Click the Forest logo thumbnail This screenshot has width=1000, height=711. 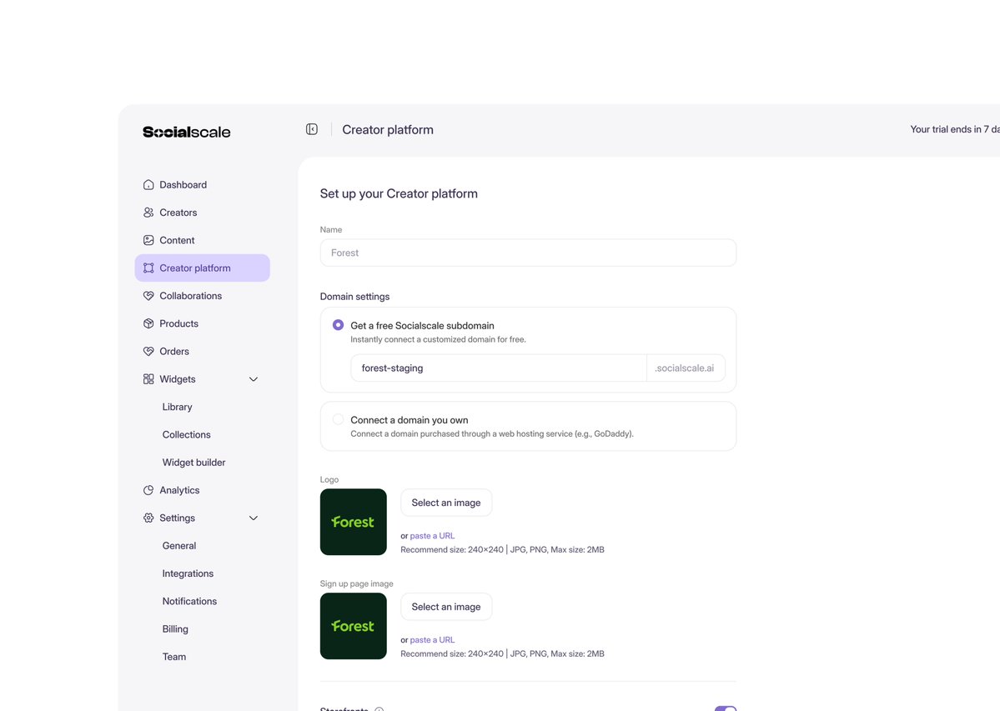pos(354,522)
